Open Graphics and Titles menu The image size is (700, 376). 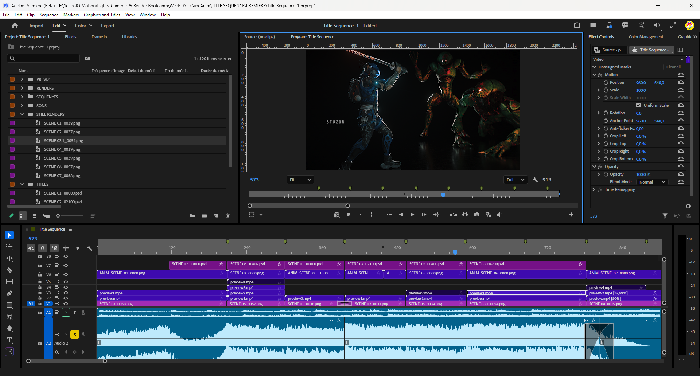(102, 15)
